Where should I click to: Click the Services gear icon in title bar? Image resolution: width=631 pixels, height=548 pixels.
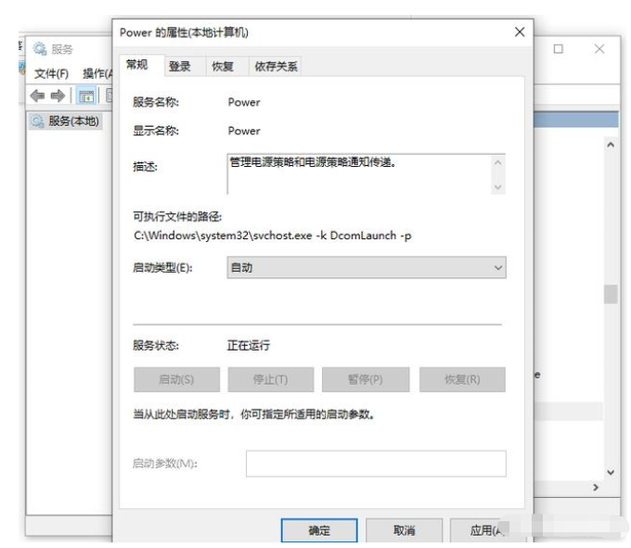[x=40, y=49]
